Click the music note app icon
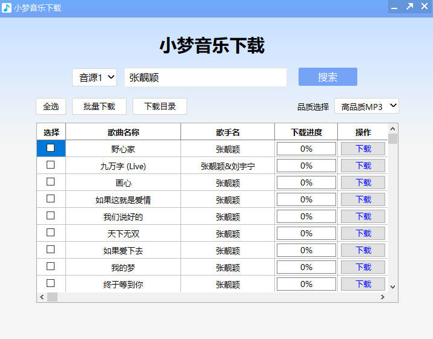Screen dimensions: 433x339 click(7, 8)
